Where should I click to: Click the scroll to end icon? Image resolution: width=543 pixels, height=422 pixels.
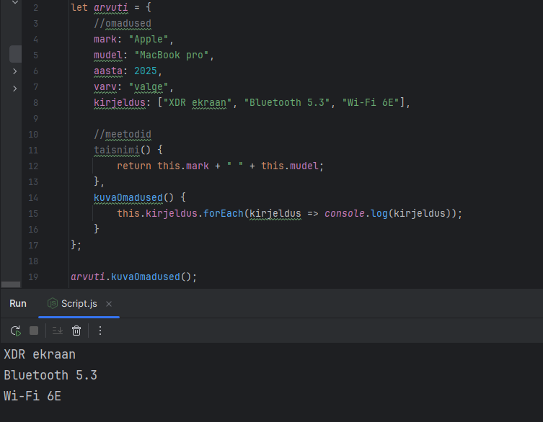58,331
